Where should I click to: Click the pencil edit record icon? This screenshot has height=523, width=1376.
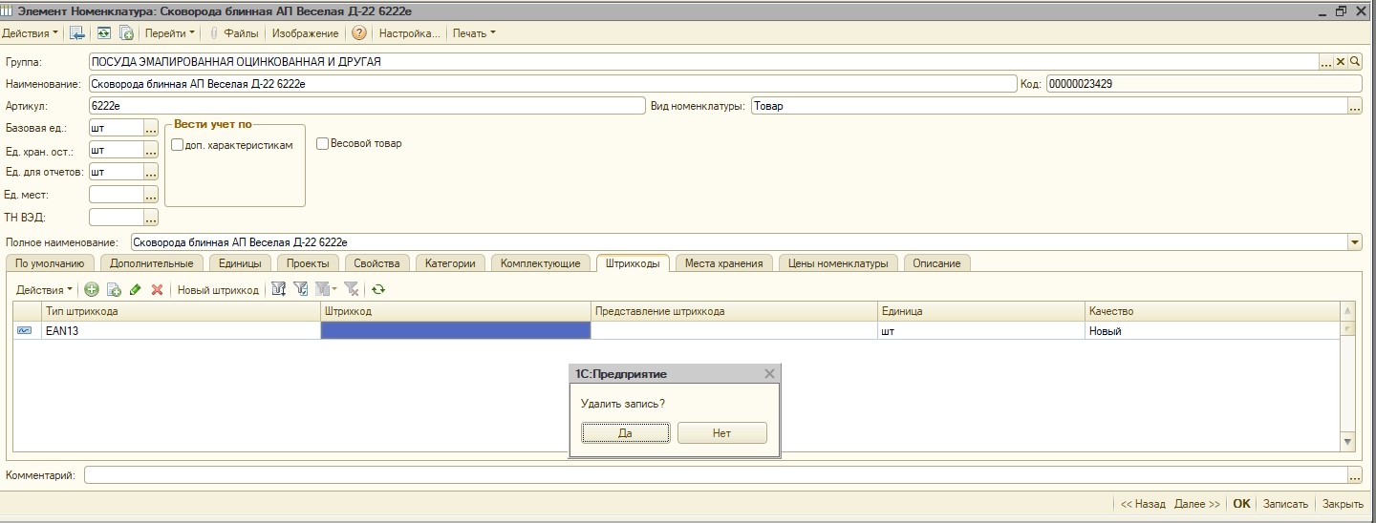pos(136,289)
